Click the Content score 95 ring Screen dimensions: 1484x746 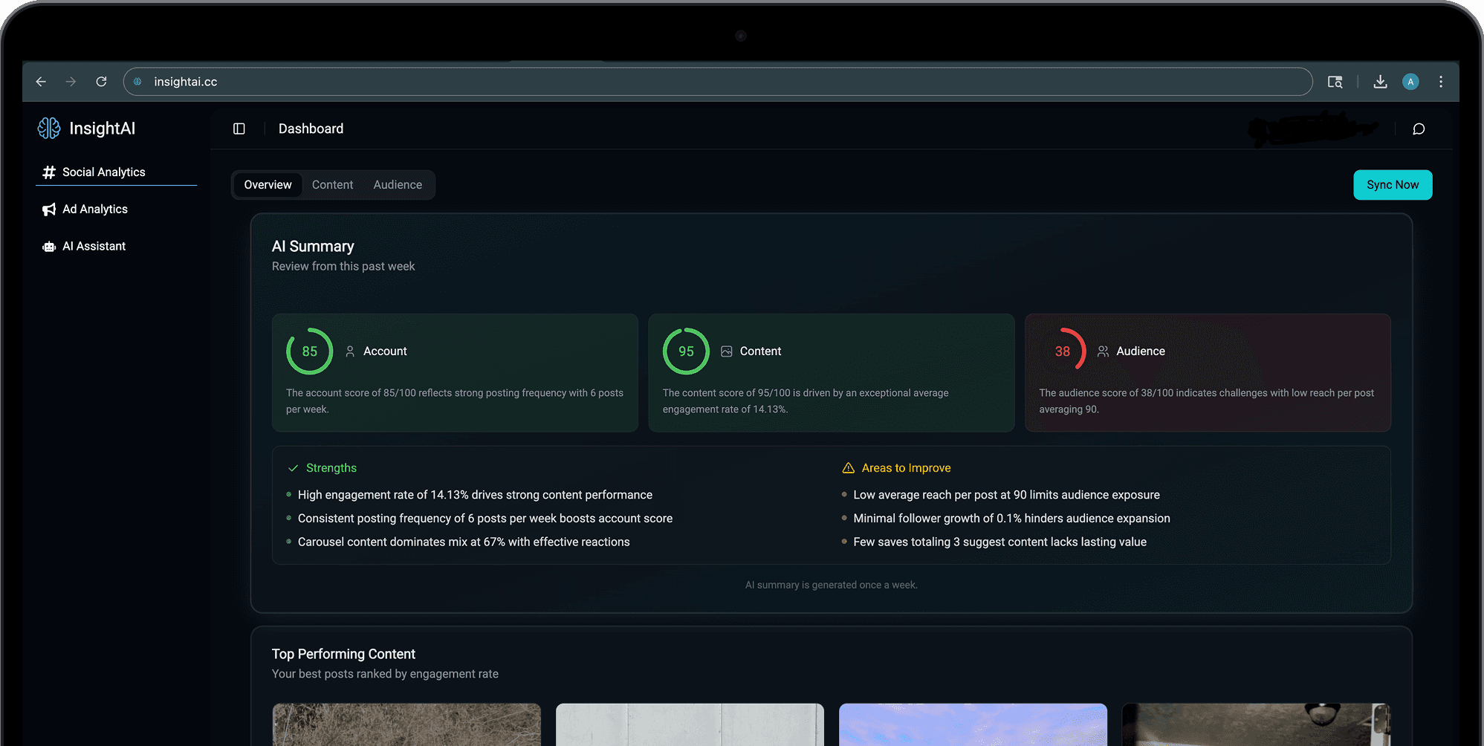(x=686, y=351)
